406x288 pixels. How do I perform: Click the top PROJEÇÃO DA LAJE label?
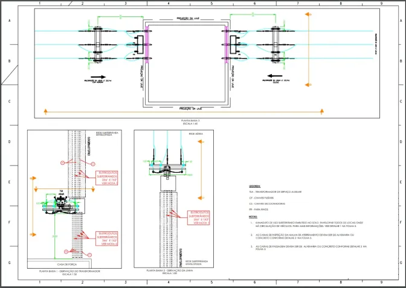tap(188, 19)
